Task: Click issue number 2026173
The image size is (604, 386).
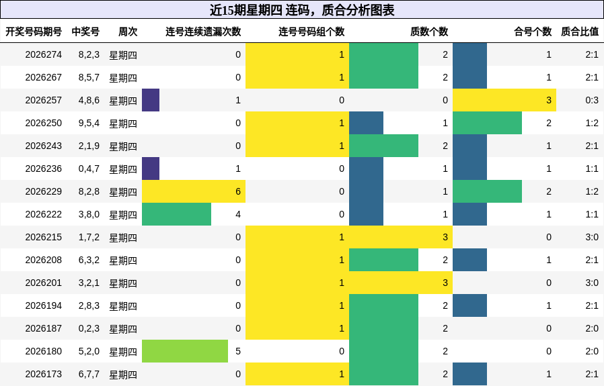Action: (44, 374)
